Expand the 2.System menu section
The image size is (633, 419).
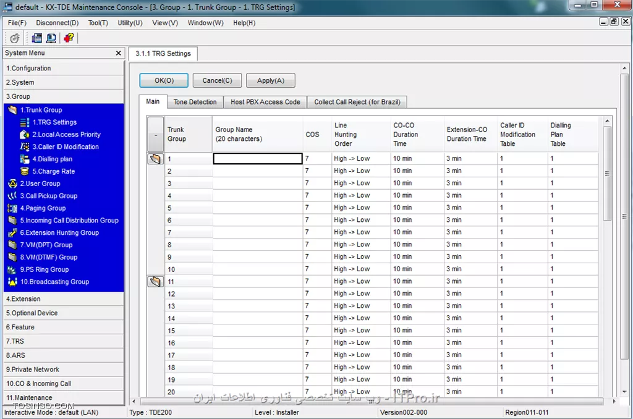pos(64,82)
